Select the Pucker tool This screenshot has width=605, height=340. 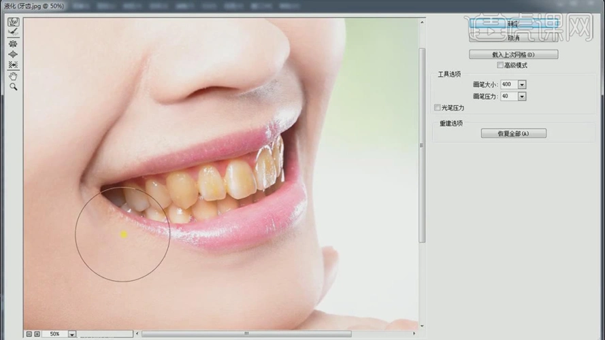(13, 44)
